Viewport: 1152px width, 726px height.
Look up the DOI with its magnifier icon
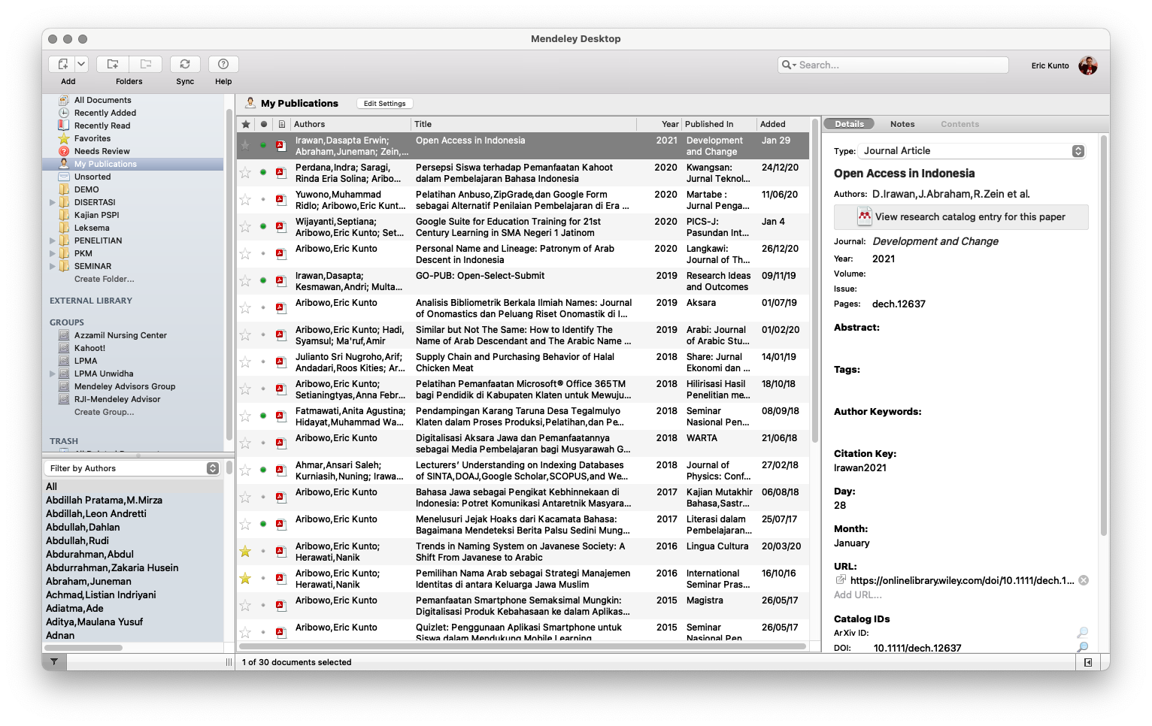[1082, 647]
